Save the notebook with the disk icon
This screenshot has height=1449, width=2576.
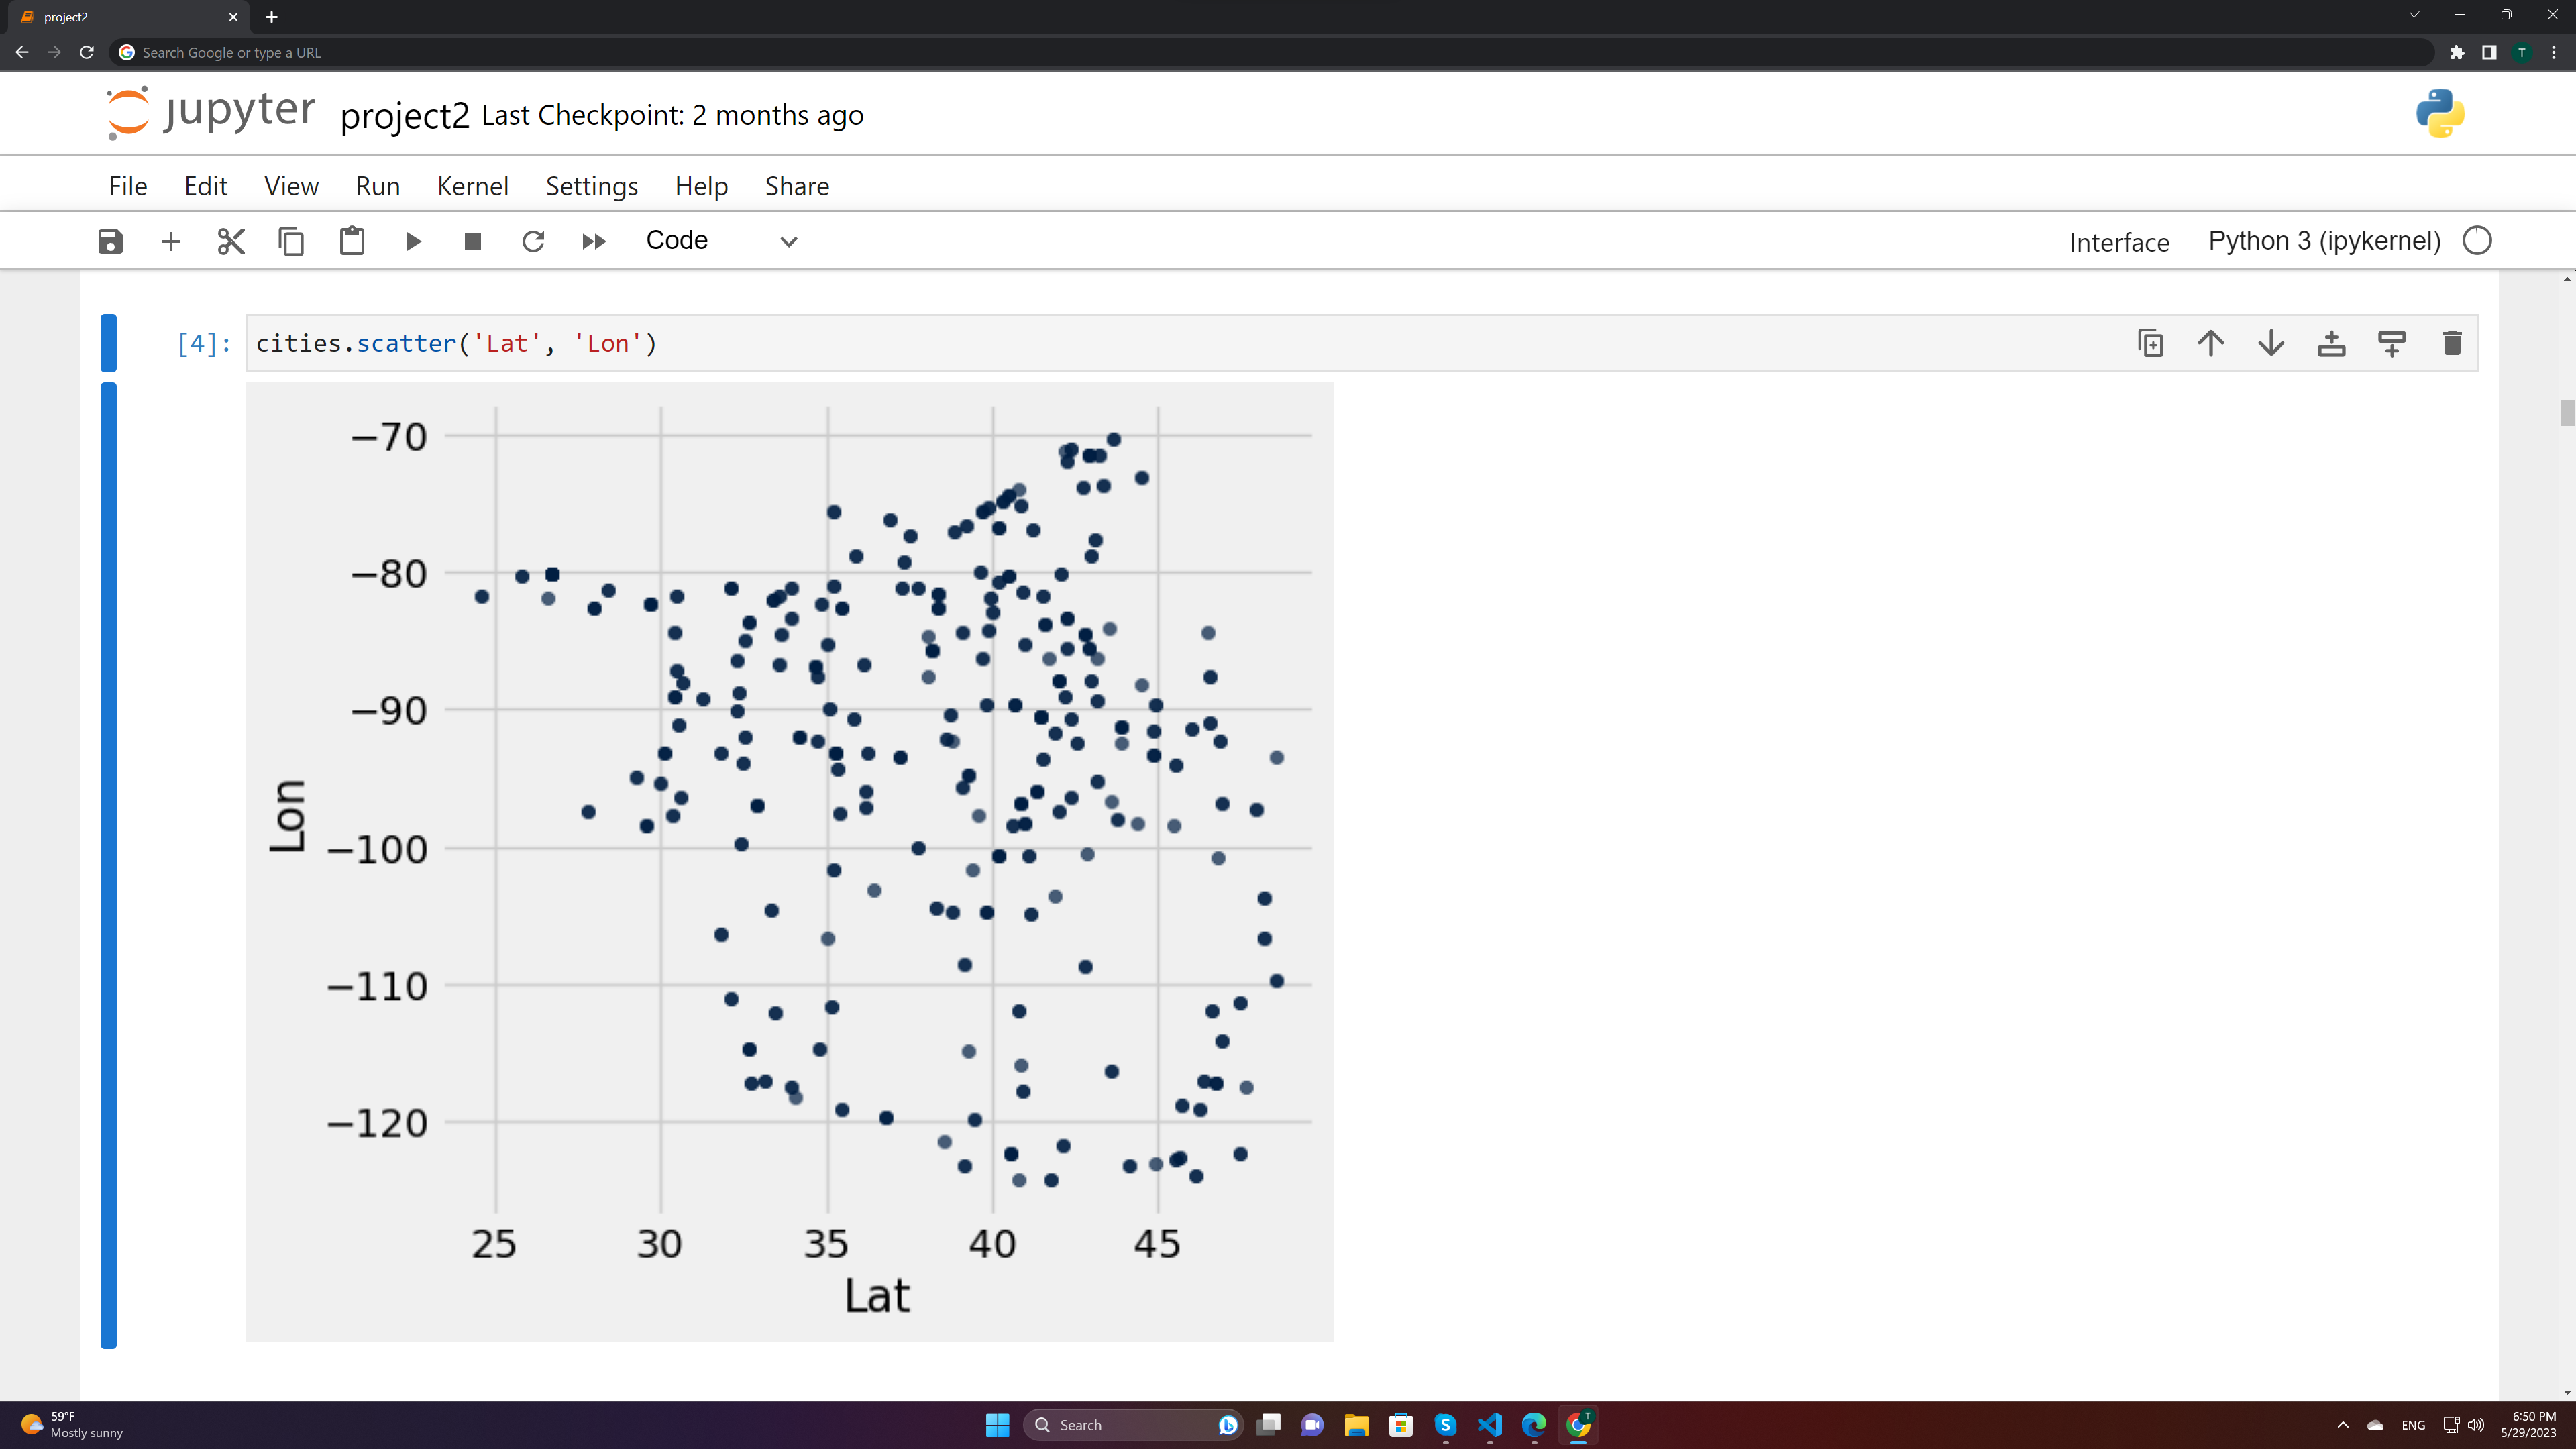(x=110, y=241)
